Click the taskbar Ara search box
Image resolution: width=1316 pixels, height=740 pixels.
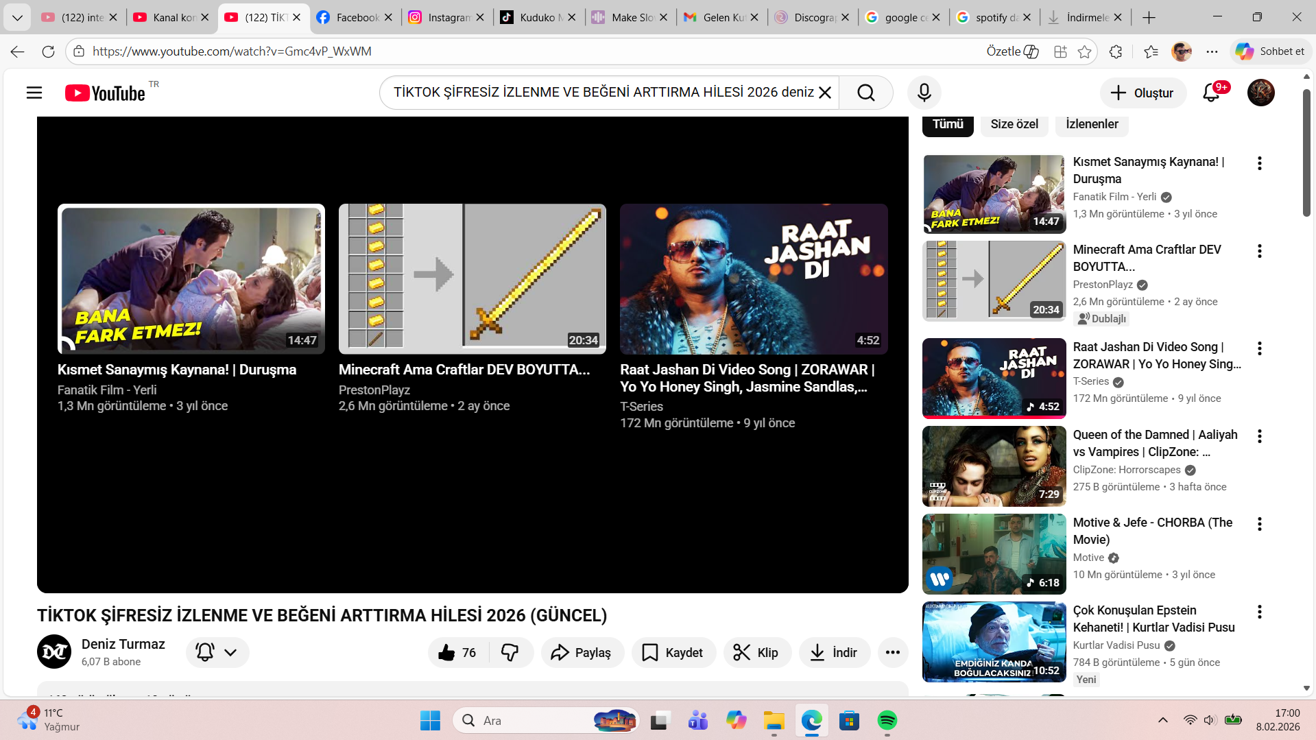coord(546,721)
